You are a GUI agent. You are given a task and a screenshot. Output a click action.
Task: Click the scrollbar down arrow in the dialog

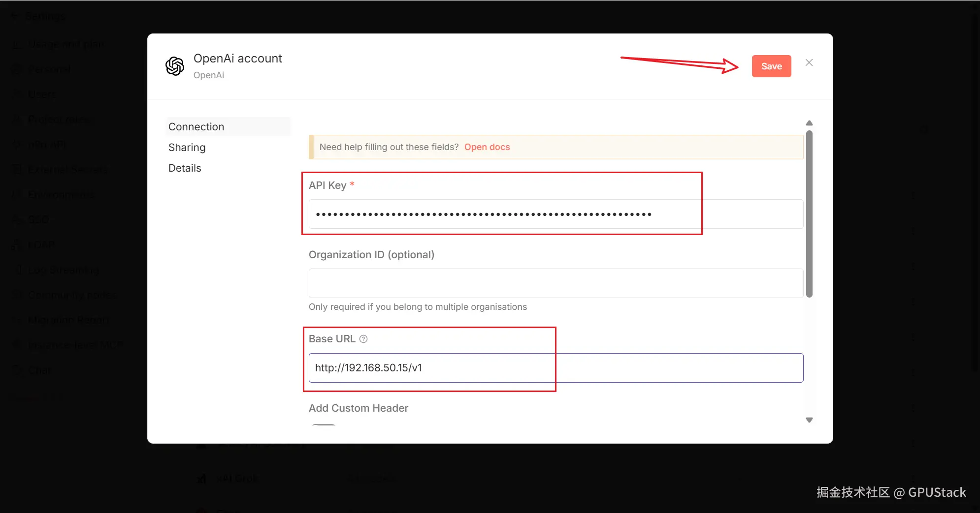[809, 420]
